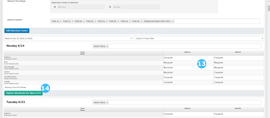
Task: Uncheck Bulls Field 1a 4:00 PM box
Action: click(x=165, y=62)
